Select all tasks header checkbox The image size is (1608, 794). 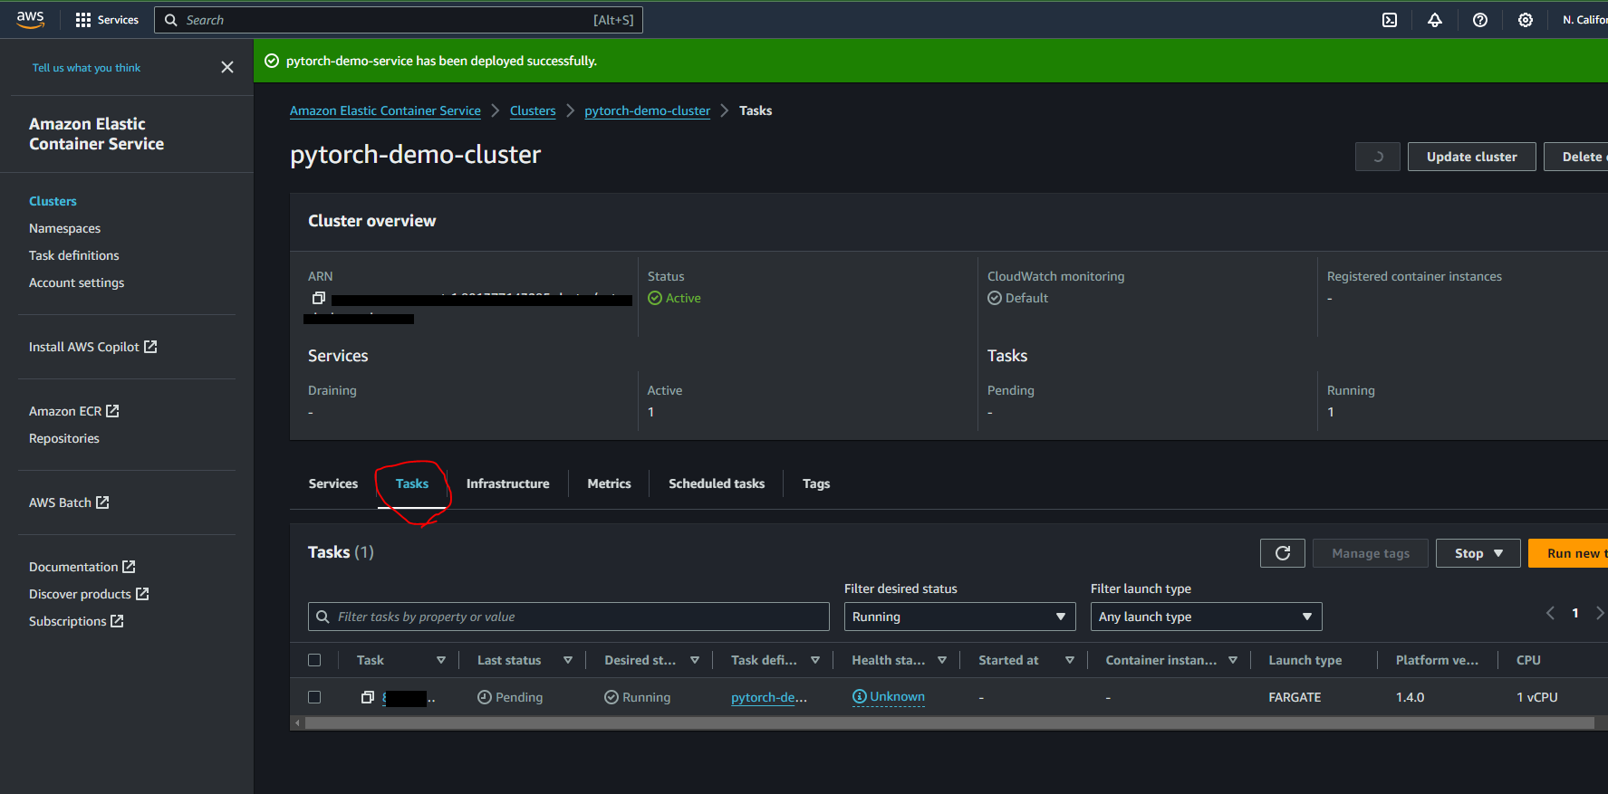pos(314,660)
